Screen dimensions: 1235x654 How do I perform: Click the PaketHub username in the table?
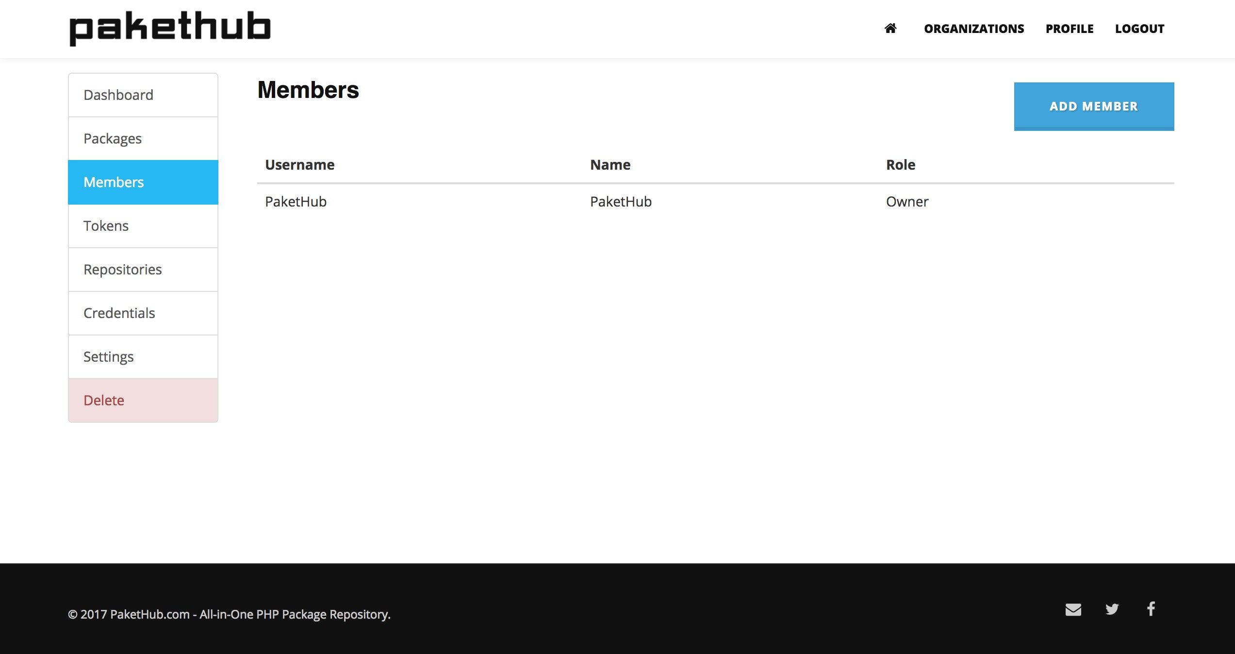click(296, 202)
